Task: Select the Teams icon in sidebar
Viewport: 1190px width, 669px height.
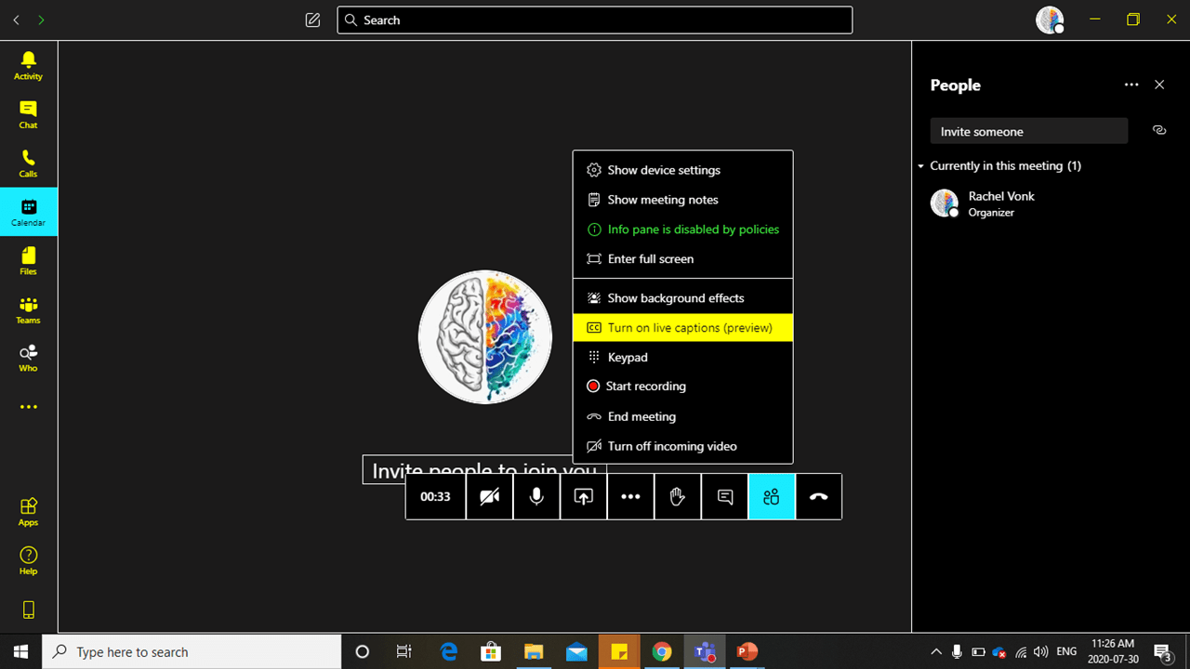Action: point(27,308)
